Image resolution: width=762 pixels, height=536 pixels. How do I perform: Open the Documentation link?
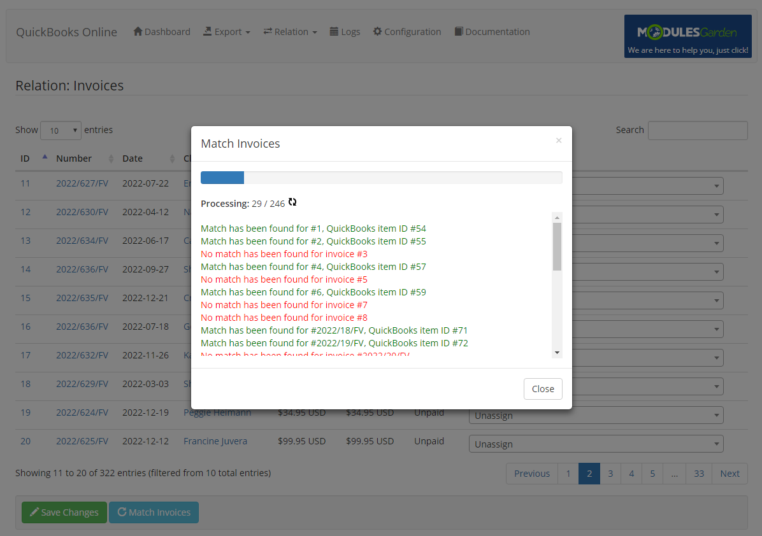(x=492, y=32)
